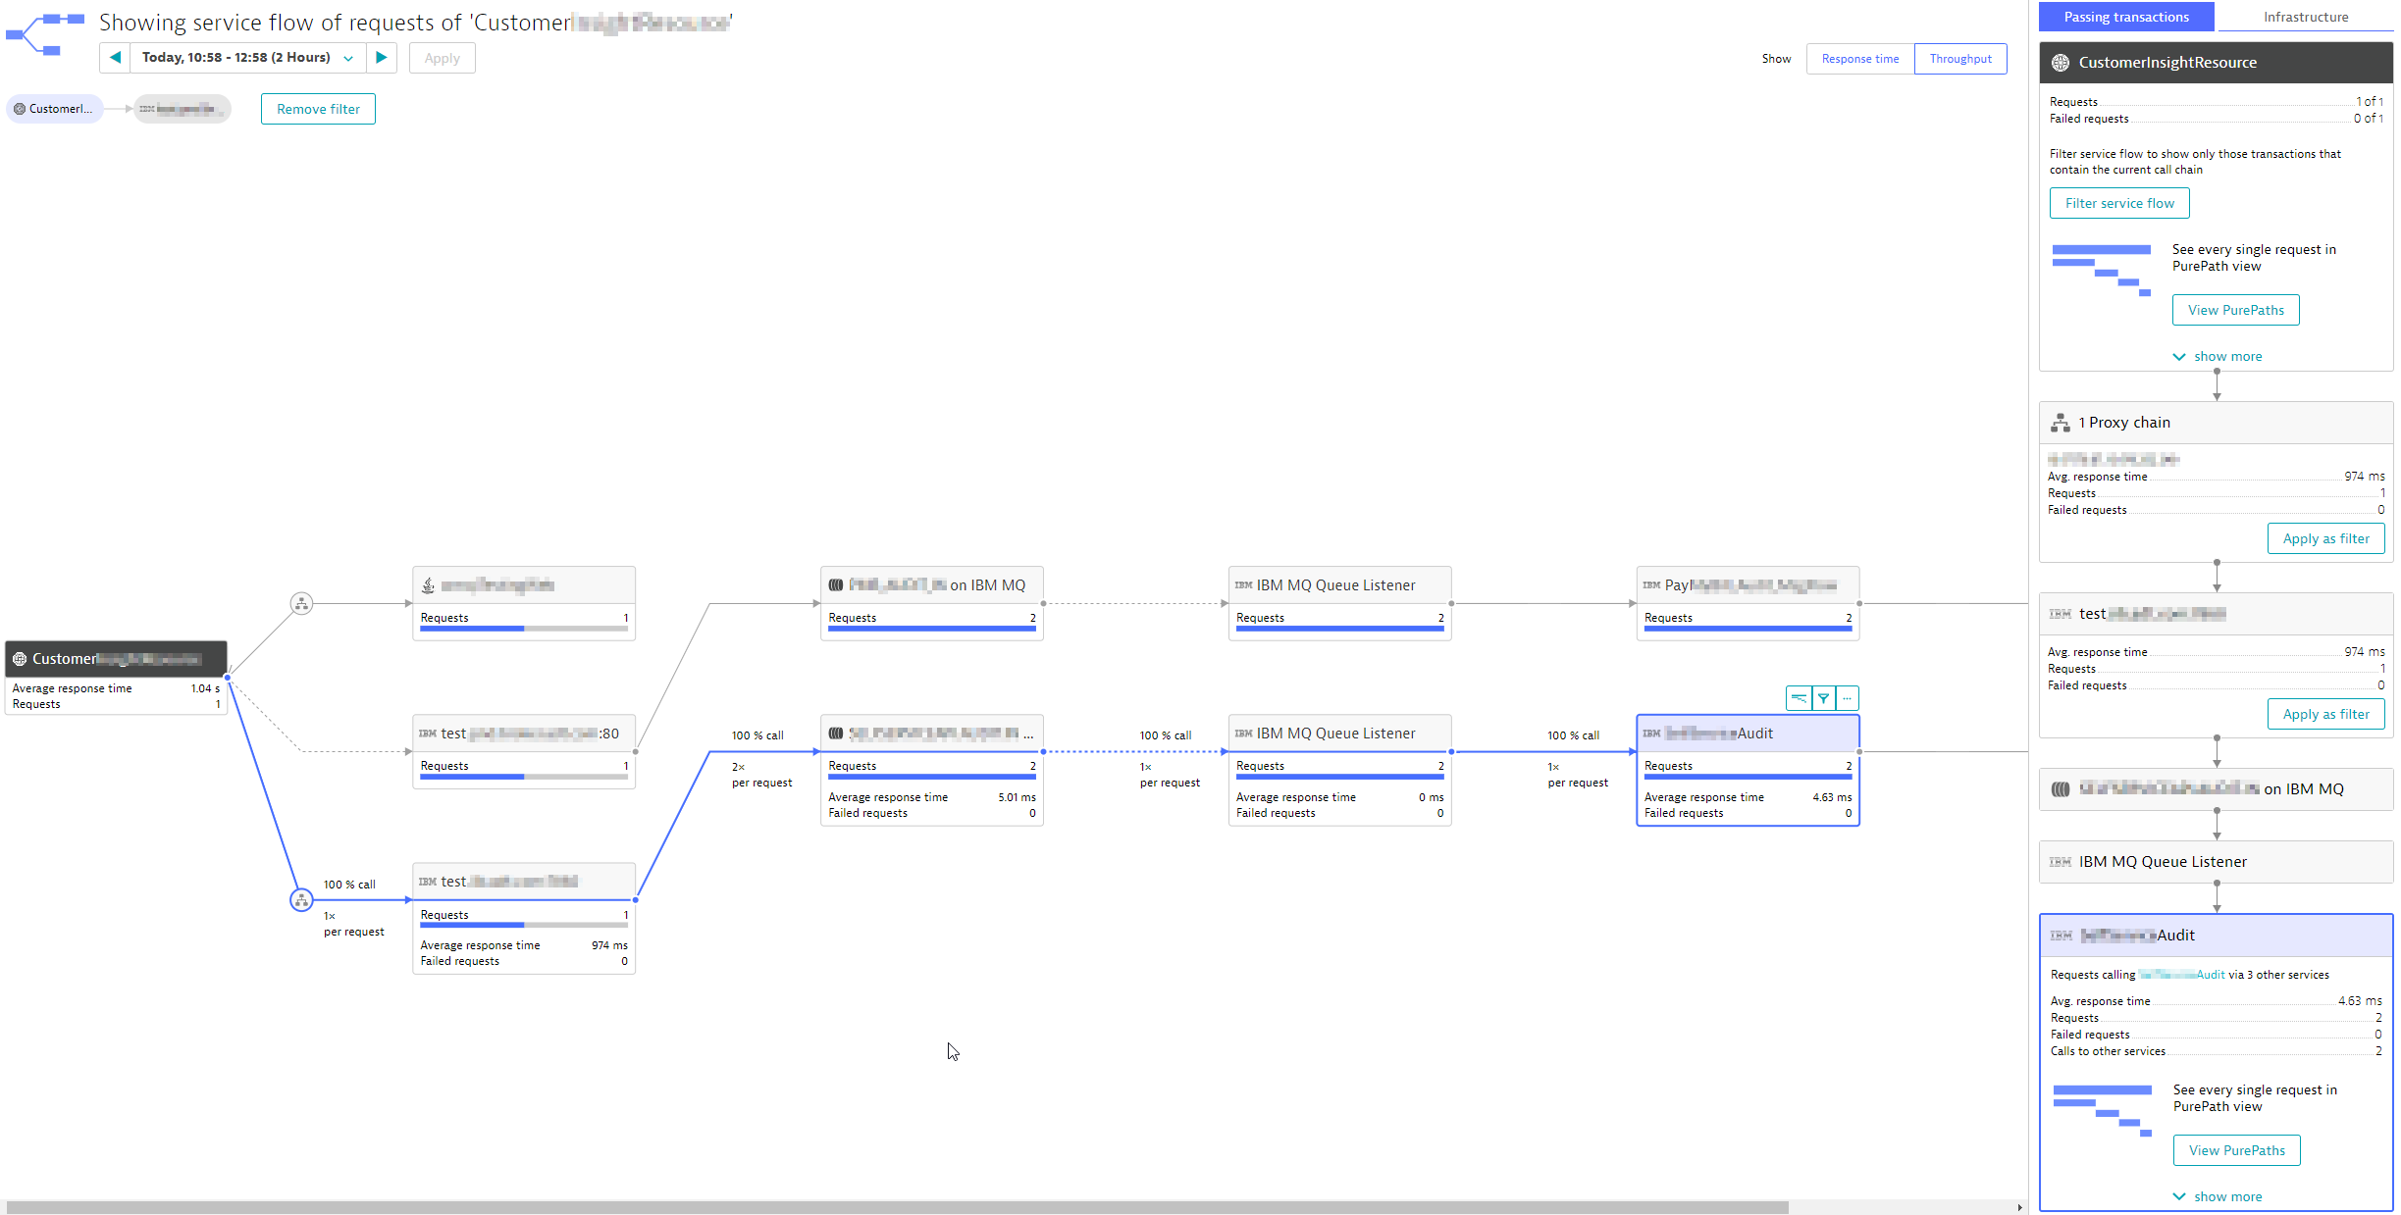This screenshot has width=2401, height=1215.
Task: Click test service header in side panel
Action: [x=2216, y=614]
